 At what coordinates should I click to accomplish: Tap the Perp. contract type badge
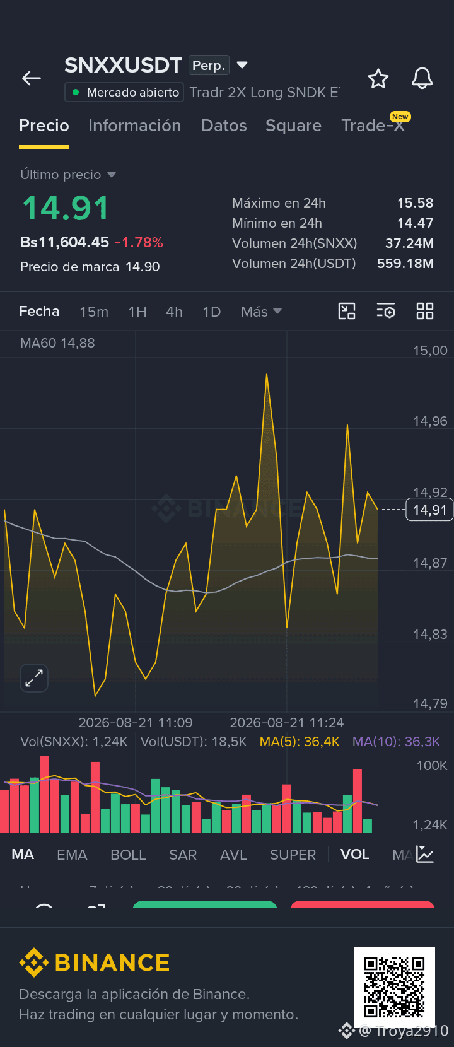tap(209, 65)
